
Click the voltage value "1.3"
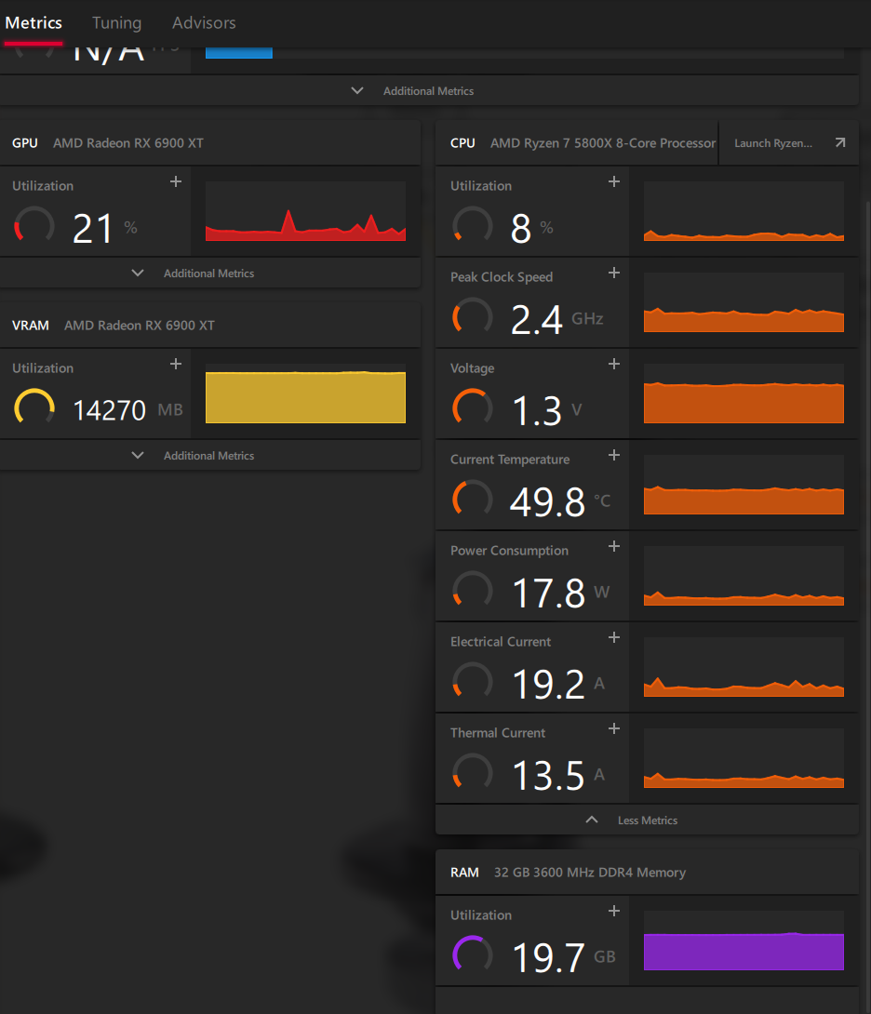click(536, 410)
